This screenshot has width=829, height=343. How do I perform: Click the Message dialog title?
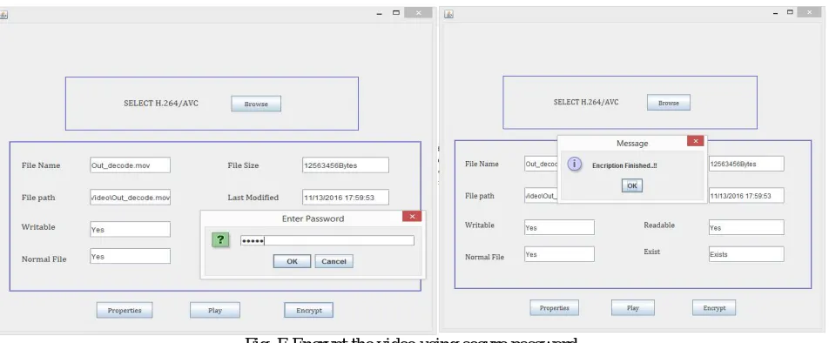[x=632, y=144]
